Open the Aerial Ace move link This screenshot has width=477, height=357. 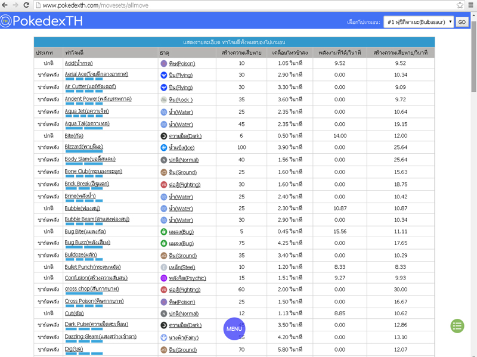click(x=97, y=74)
